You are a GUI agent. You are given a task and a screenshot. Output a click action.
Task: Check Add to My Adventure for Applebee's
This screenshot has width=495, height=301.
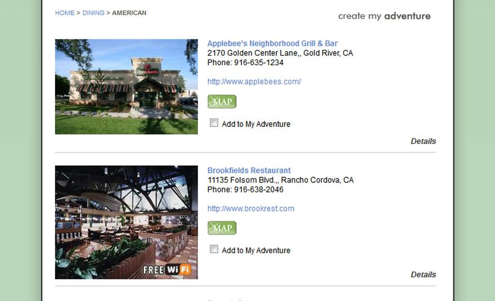pyautogui.click(x=214, y=123)
